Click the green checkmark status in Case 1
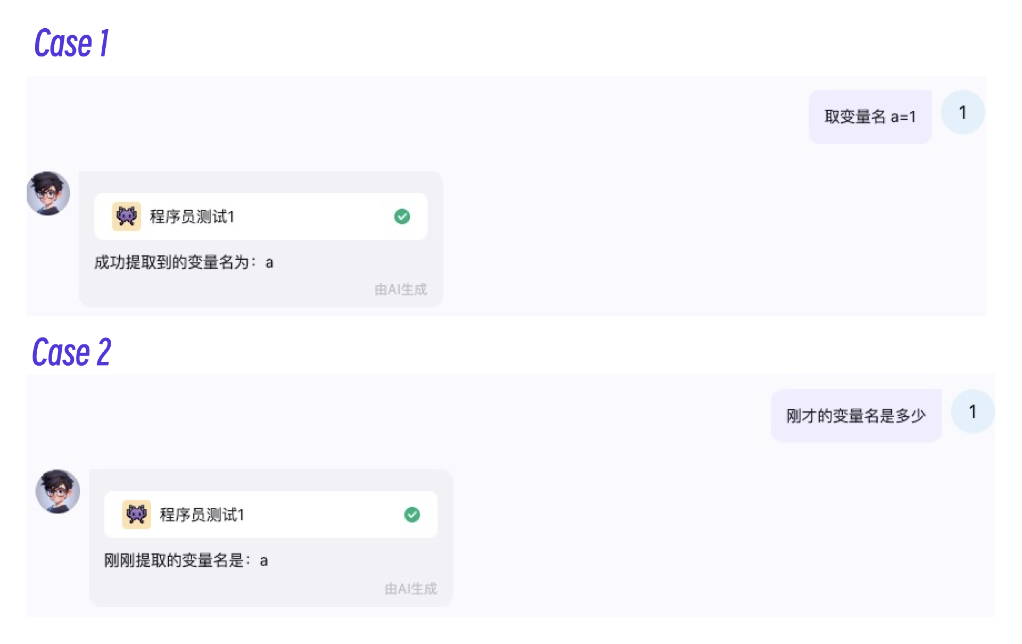This screenshot has width=1022, height=644. [402, 217]
